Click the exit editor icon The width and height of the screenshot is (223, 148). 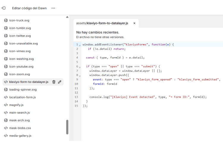coord(4,8)
